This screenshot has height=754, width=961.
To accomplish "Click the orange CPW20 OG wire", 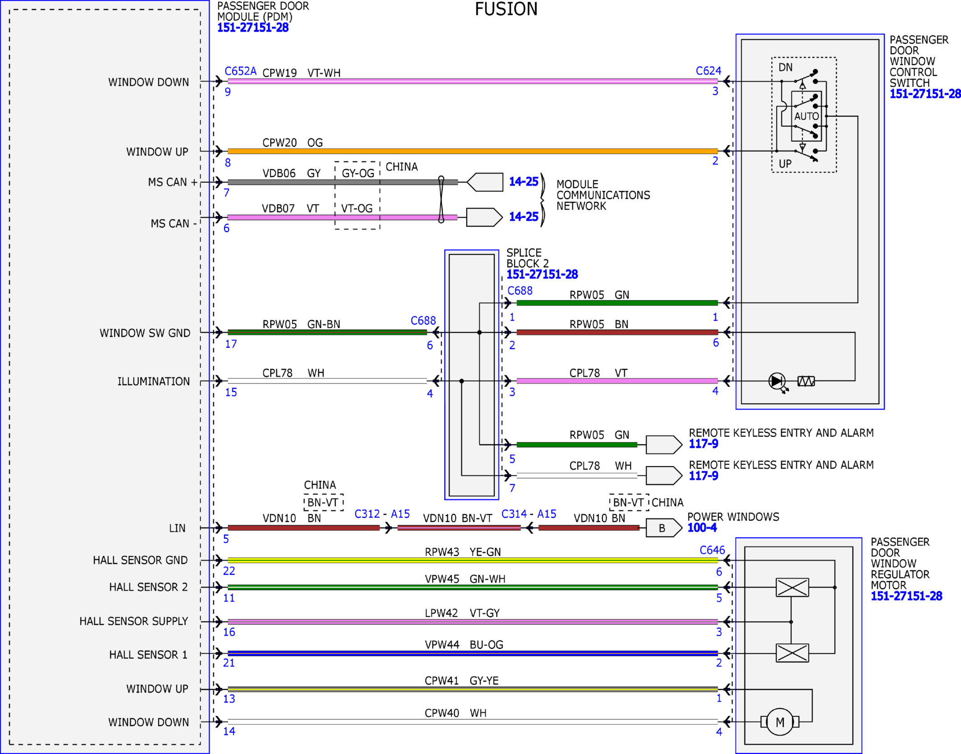I will click(x=472, y=151).
